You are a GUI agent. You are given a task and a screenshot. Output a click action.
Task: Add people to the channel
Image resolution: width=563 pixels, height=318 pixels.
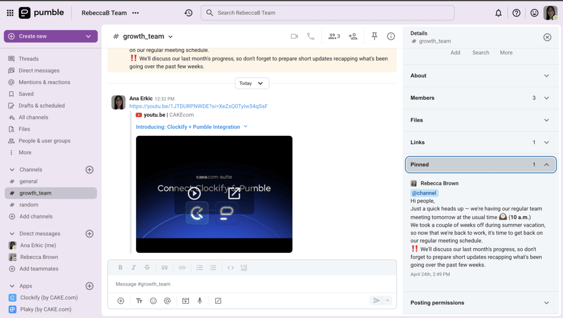click(353, 36)
